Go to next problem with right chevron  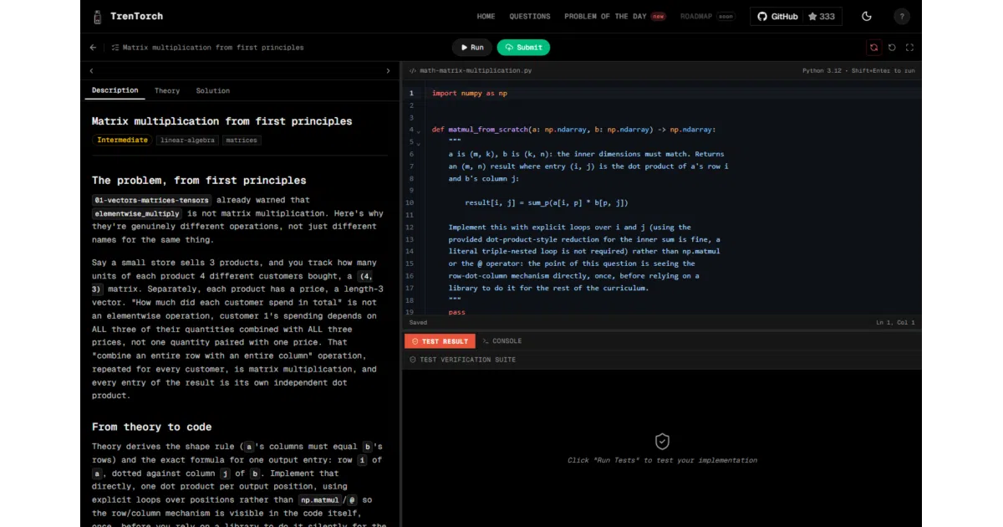388,71
